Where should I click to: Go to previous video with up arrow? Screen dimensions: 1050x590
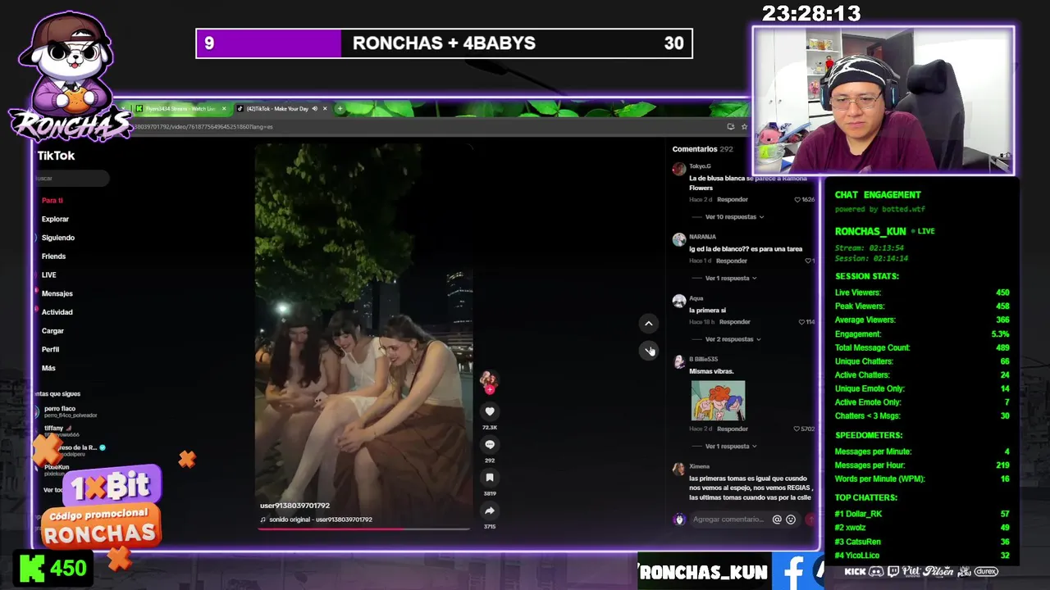click(648, 324)
